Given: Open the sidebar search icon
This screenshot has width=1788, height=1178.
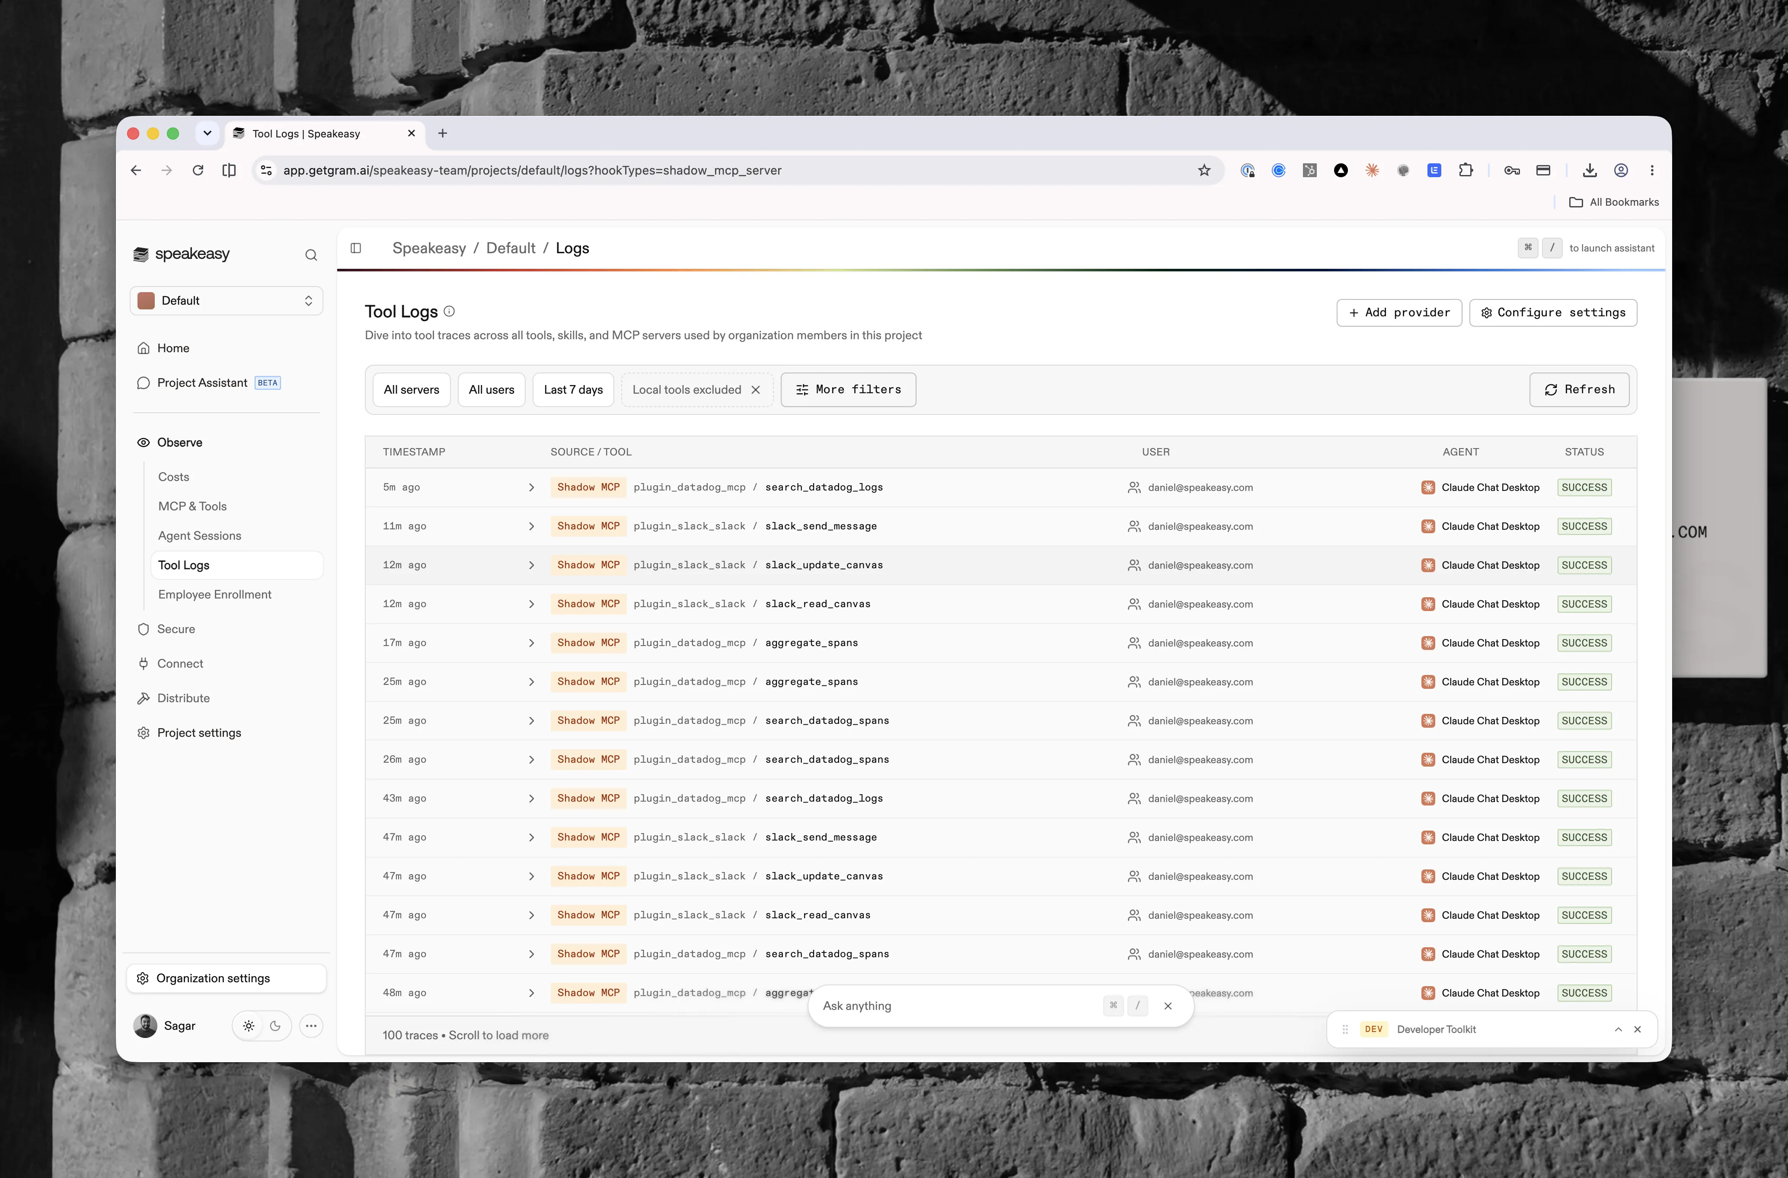Looking at the screenshot, I should 311,255.
